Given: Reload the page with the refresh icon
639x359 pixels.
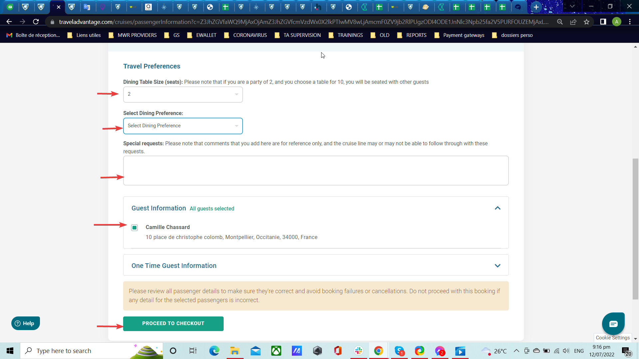Looking at the screenshot, I should 36,22.
